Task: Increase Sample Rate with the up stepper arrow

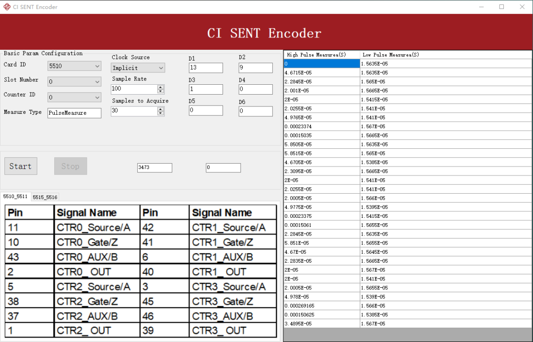Action: [x=161, y=87]
